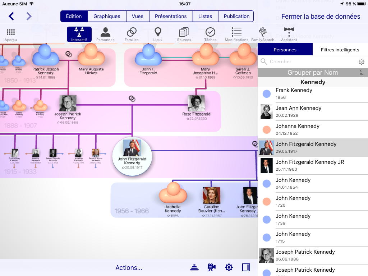Open the Aperçu grid view
This screenshot has height=276, width=368.
click(11, 34)
